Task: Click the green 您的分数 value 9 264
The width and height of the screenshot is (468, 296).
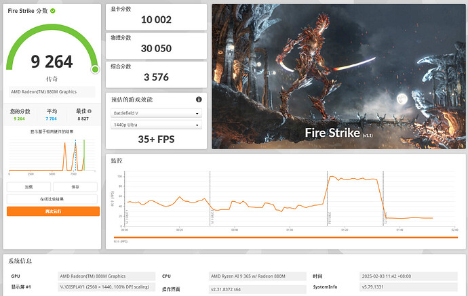Action: coord(20,119)
